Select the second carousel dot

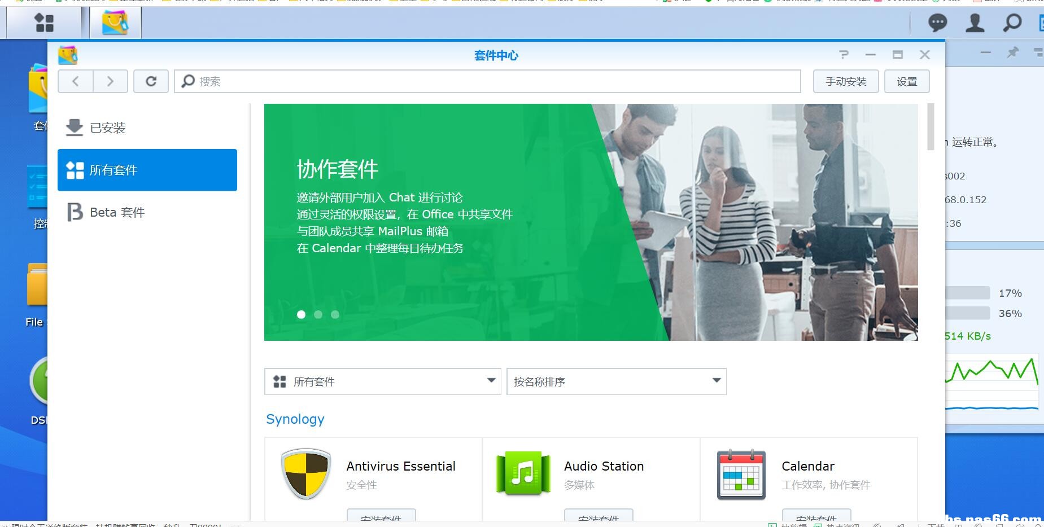318,314
